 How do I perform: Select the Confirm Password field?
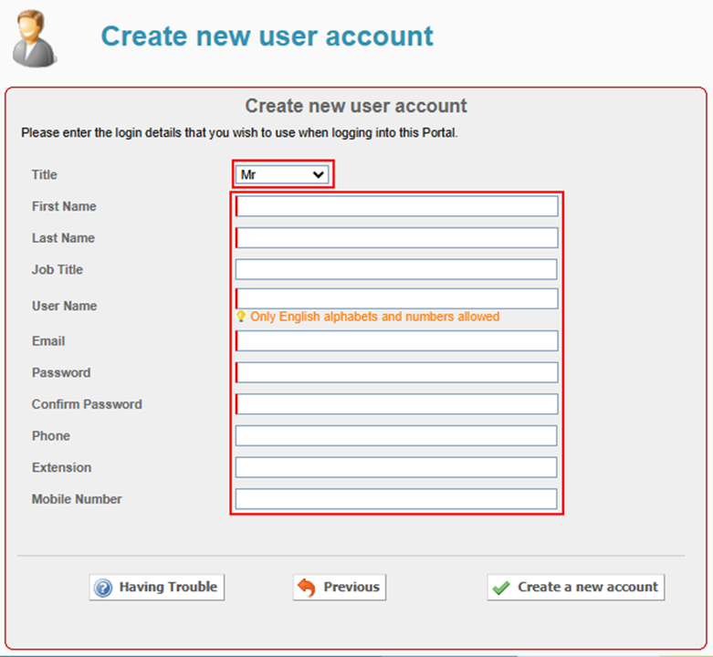pos(396,404)
